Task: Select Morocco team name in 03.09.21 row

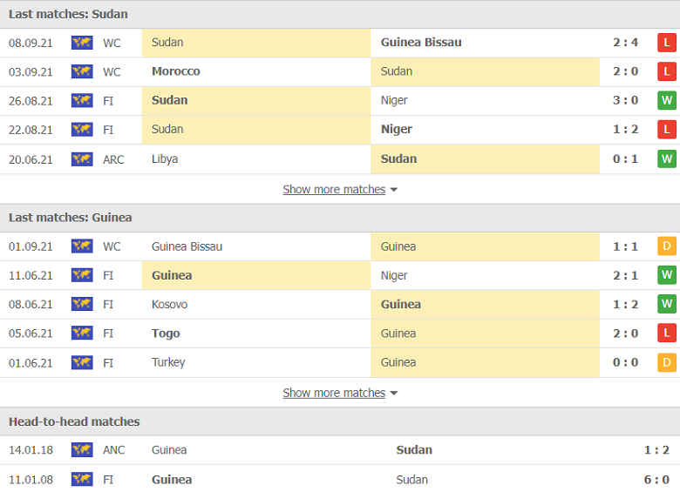Action: (176, 71)
